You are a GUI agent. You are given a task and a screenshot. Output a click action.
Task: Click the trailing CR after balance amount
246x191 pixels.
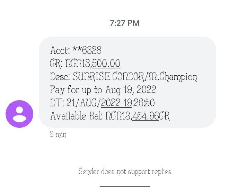165,116
